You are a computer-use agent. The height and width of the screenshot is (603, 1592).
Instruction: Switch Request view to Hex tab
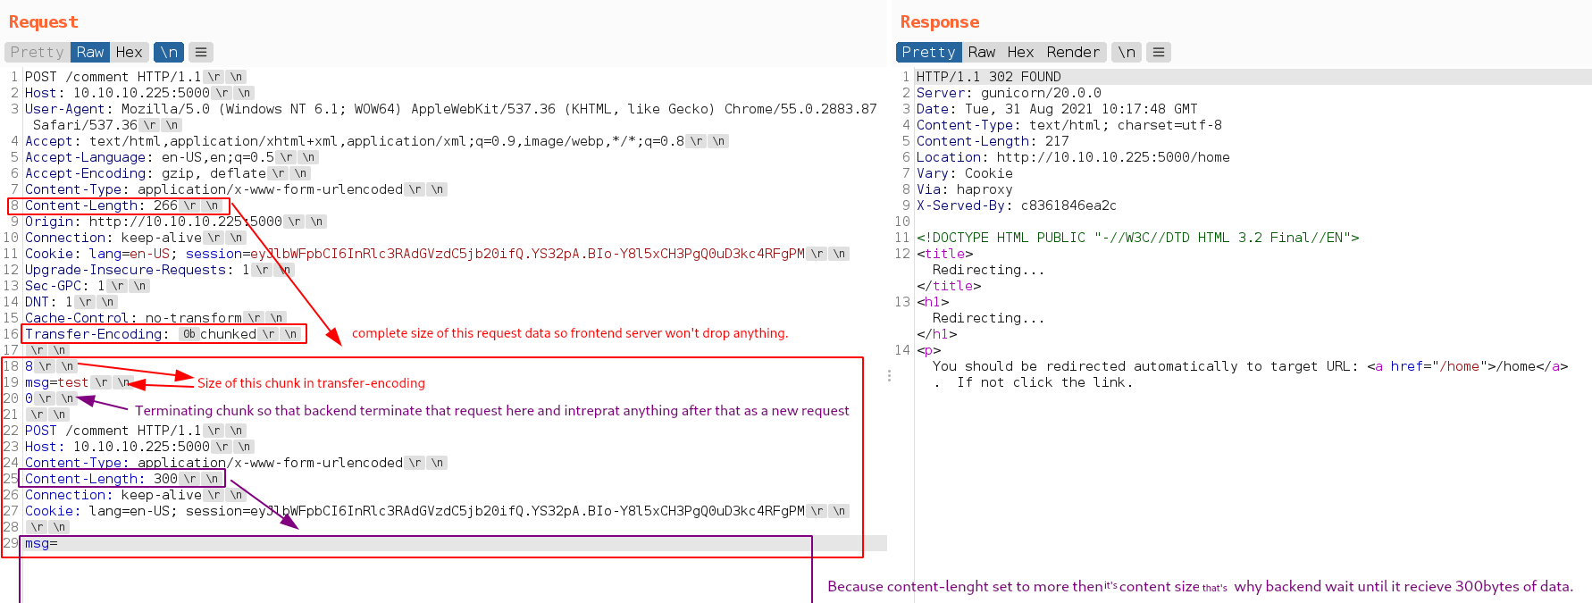coord(130,53)
